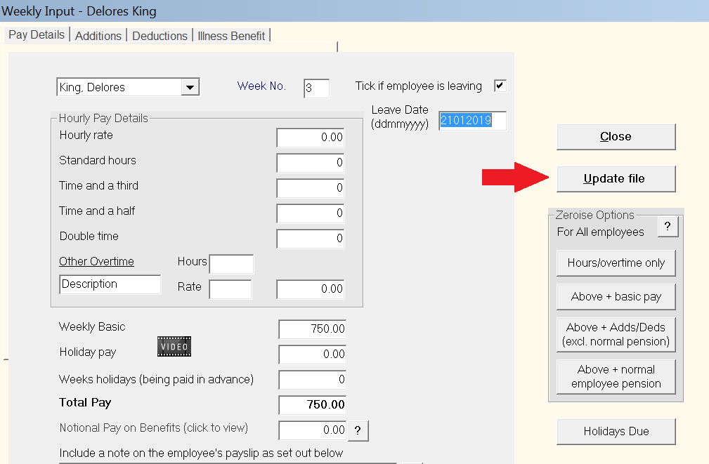Click question mark next to Notional Pay field

point(358,430)
